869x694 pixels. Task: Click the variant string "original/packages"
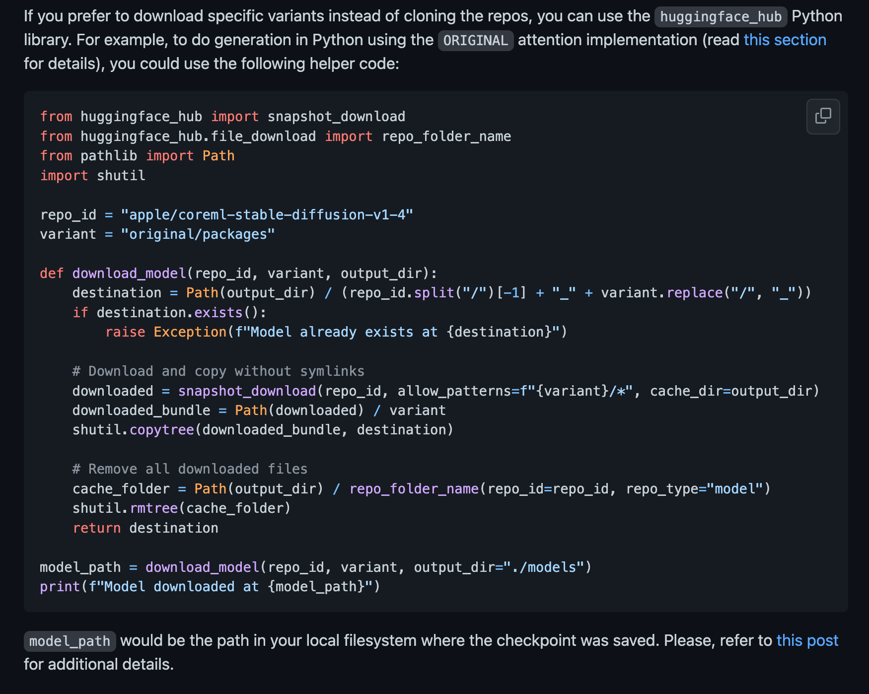click(x=198, y=234)
